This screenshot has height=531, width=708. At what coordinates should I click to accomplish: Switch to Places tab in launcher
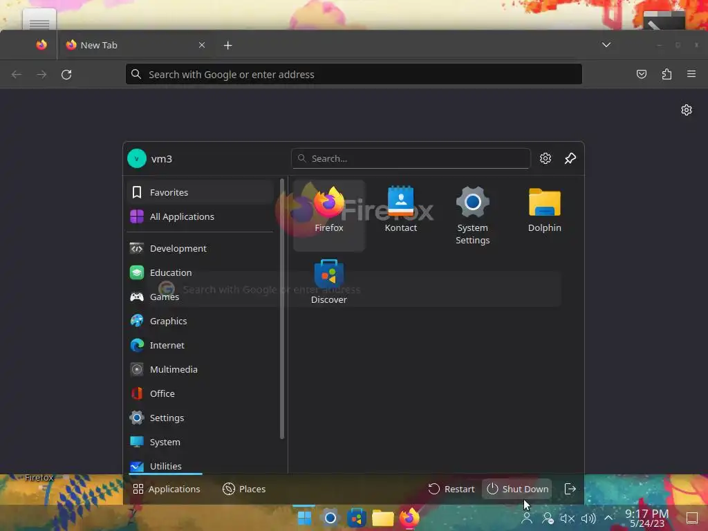(244, 489)
